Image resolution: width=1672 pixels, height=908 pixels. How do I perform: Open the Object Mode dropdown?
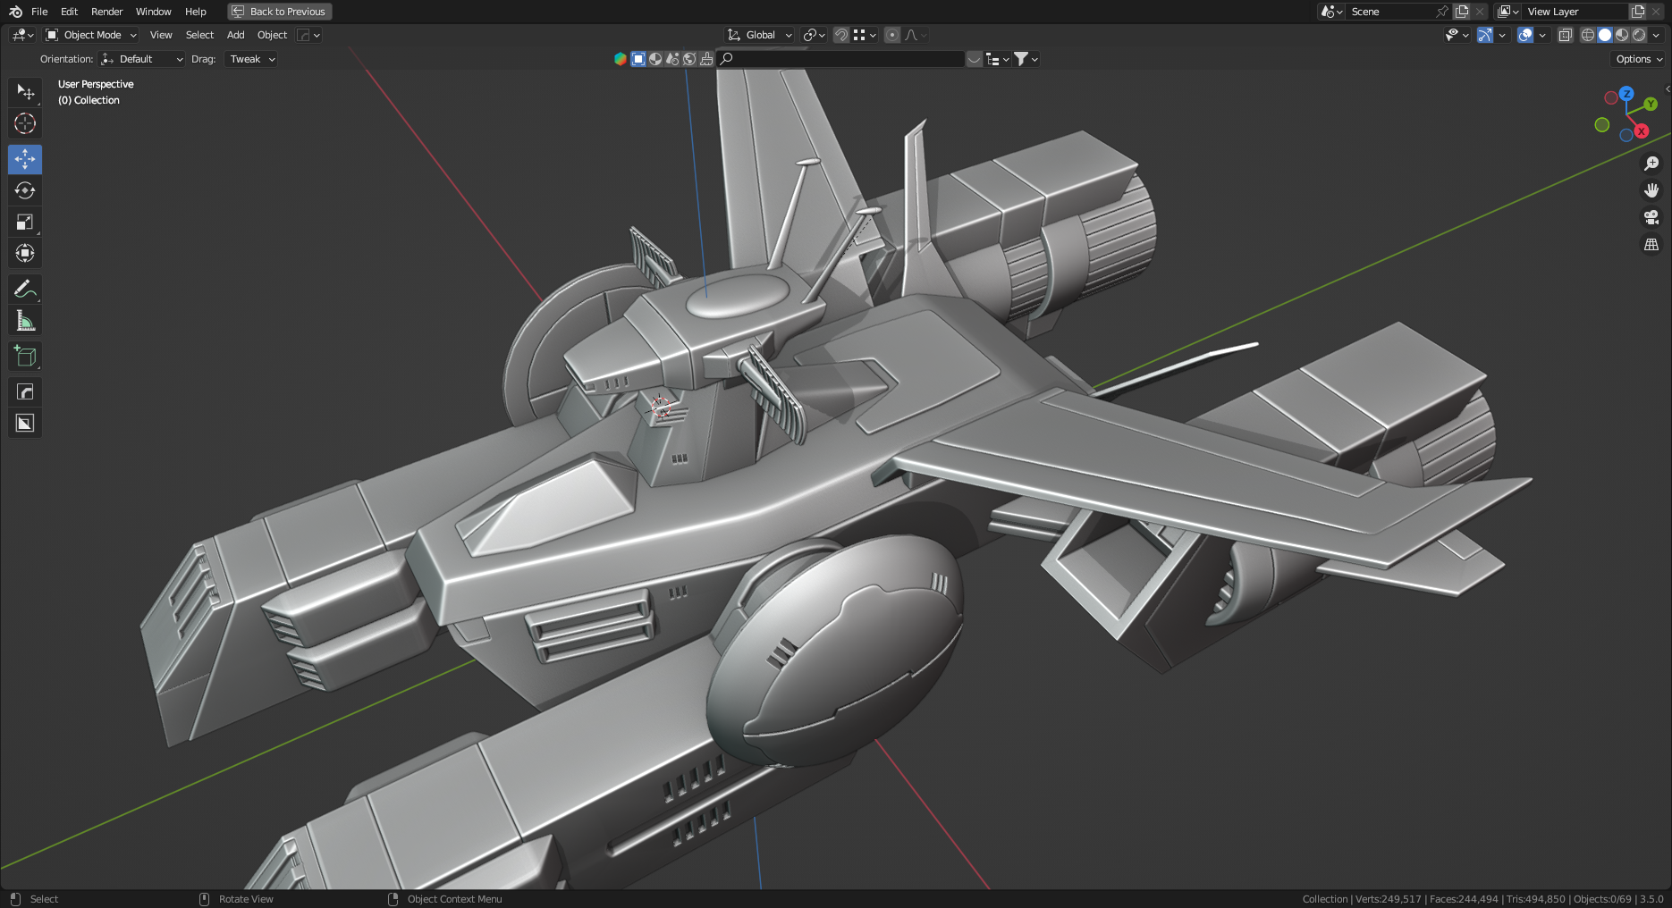[x=92, y=35]
